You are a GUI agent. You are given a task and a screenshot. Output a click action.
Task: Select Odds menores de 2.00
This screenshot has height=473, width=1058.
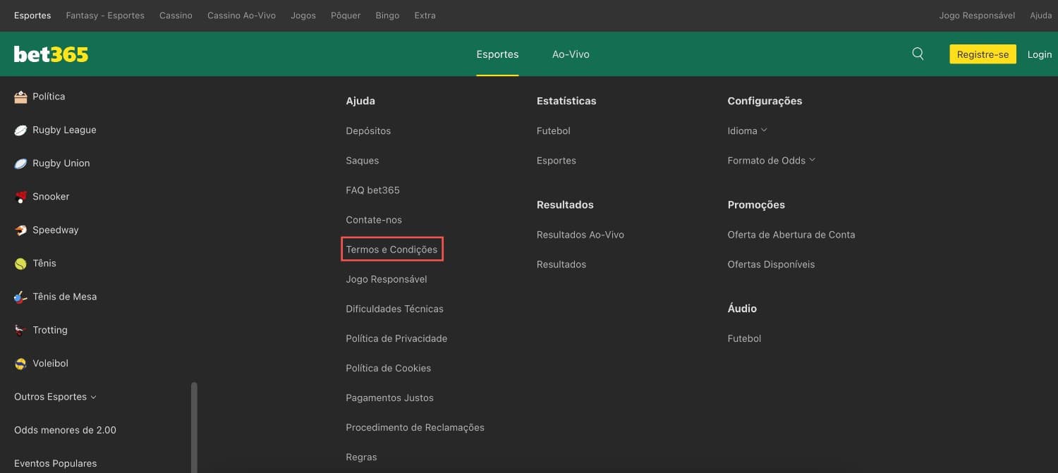pos(65,430)
